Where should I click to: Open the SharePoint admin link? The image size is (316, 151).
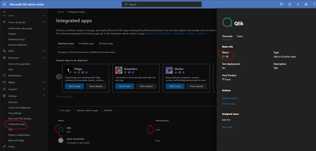pyautogui.click(x=179, y=34)
